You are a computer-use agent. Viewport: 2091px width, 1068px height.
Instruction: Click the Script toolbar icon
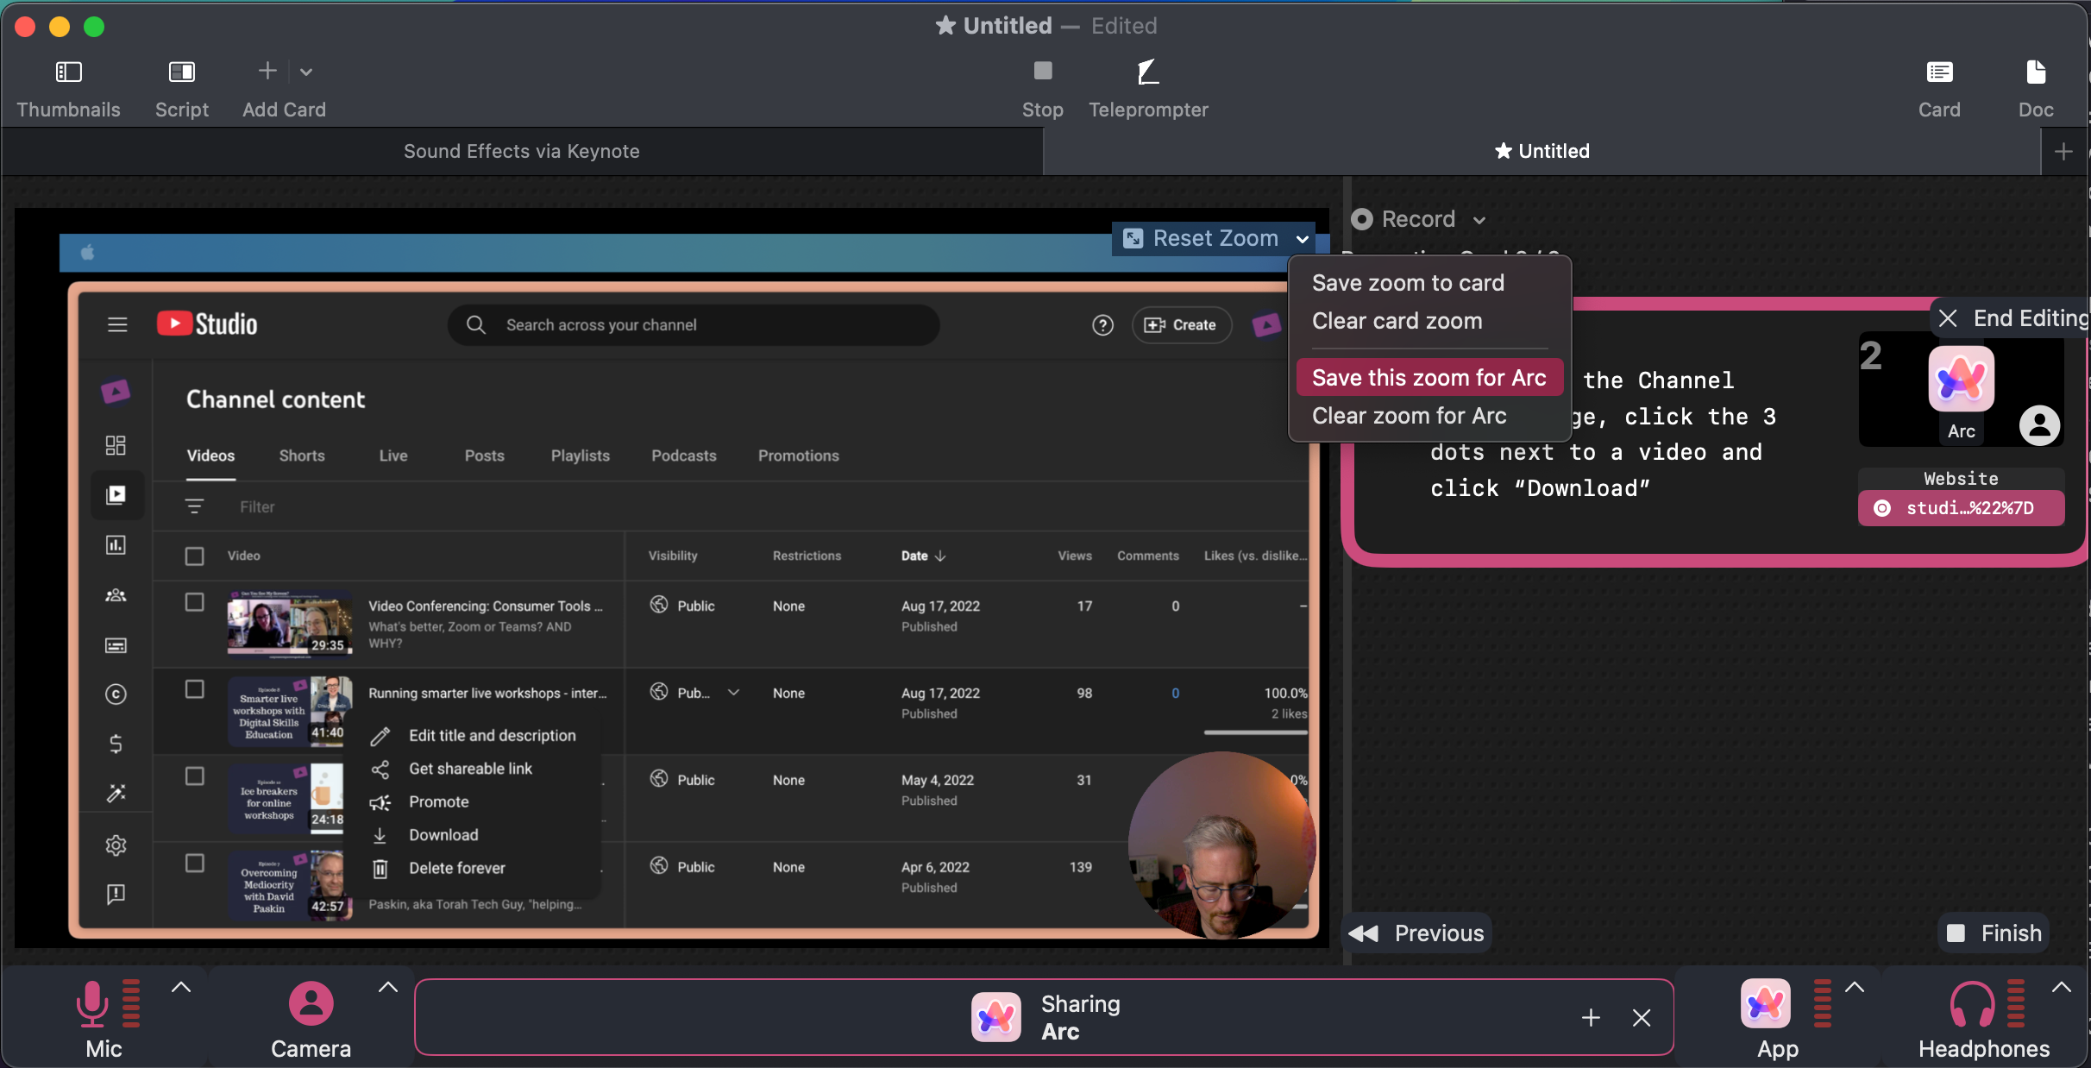click(181, 72)
